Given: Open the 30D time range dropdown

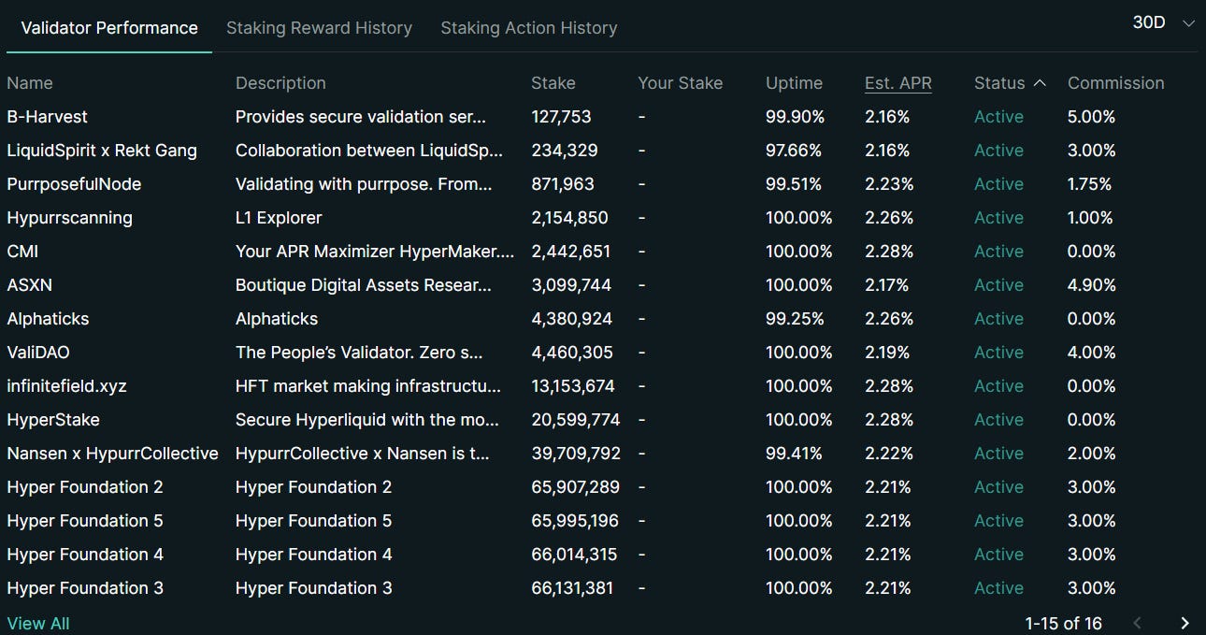Looking at the screenshot, I should tap(1163, 23).
